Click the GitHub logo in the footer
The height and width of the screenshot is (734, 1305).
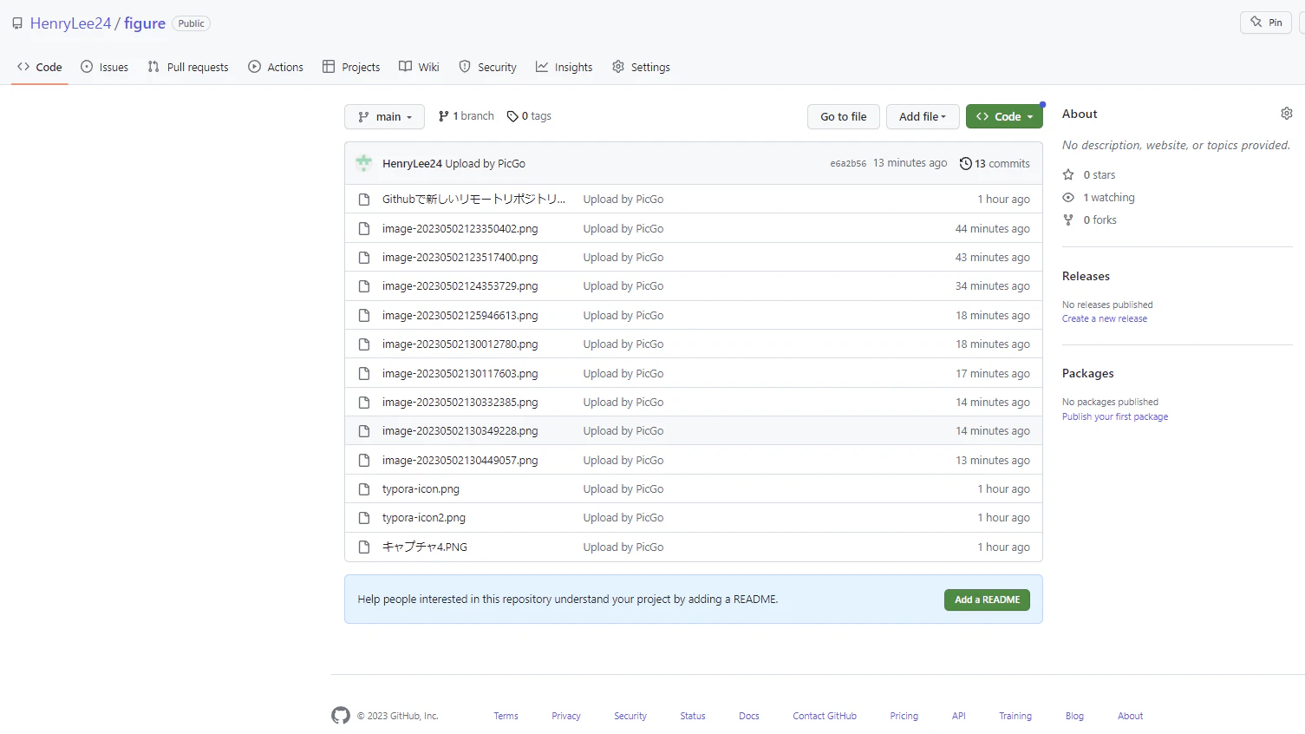[x=341, y=716]
